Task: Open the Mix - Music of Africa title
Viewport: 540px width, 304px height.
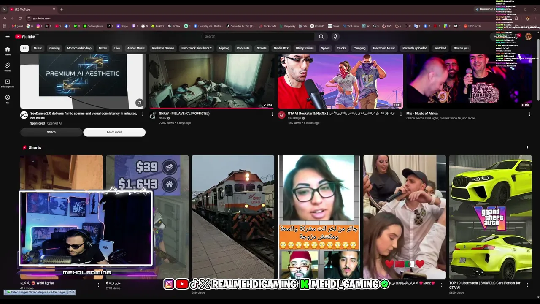Action: (x=422, y=114)
